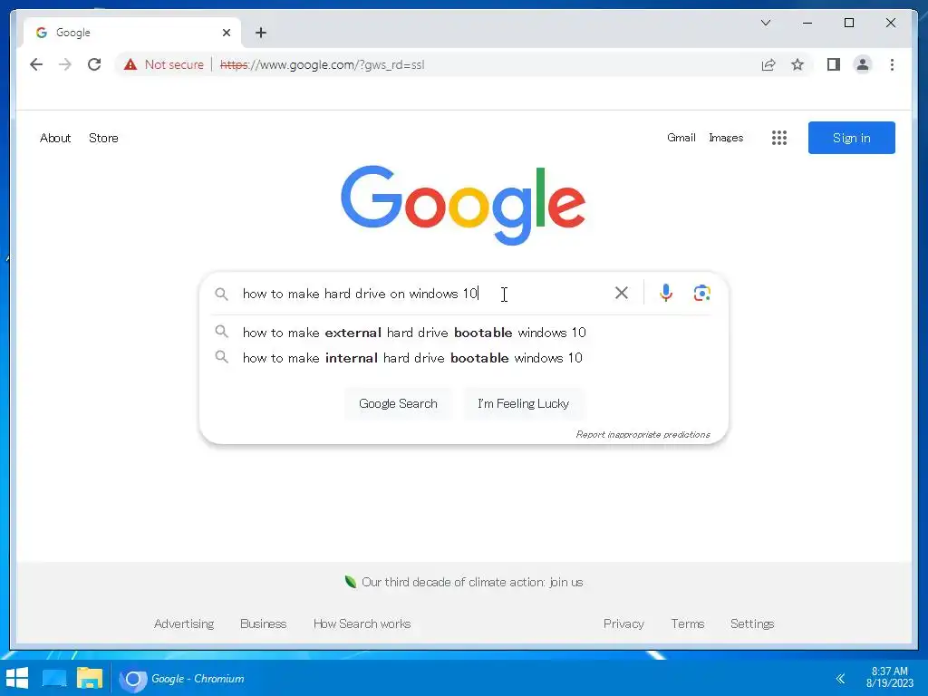
Task: Open File Explorer from the taskbar
Action: coord(90,678)
